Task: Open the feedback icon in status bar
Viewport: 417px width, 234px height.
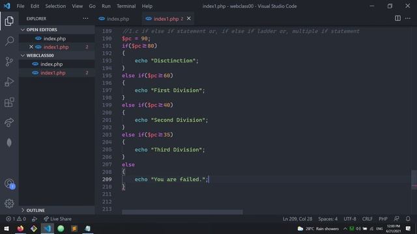Action: [396, 219]
